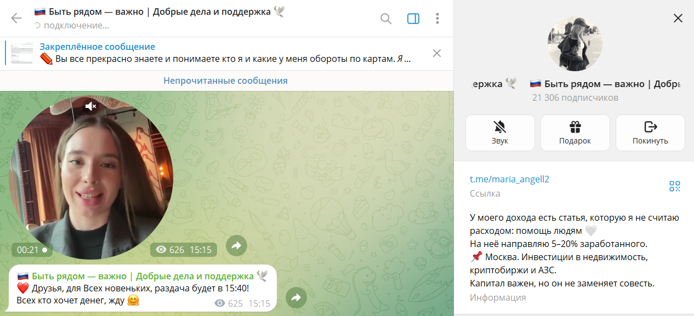Screen dimensions: 694x316
Task: Go back using the arrow icon
Action: pyautogui.click(x=16, y=19)
